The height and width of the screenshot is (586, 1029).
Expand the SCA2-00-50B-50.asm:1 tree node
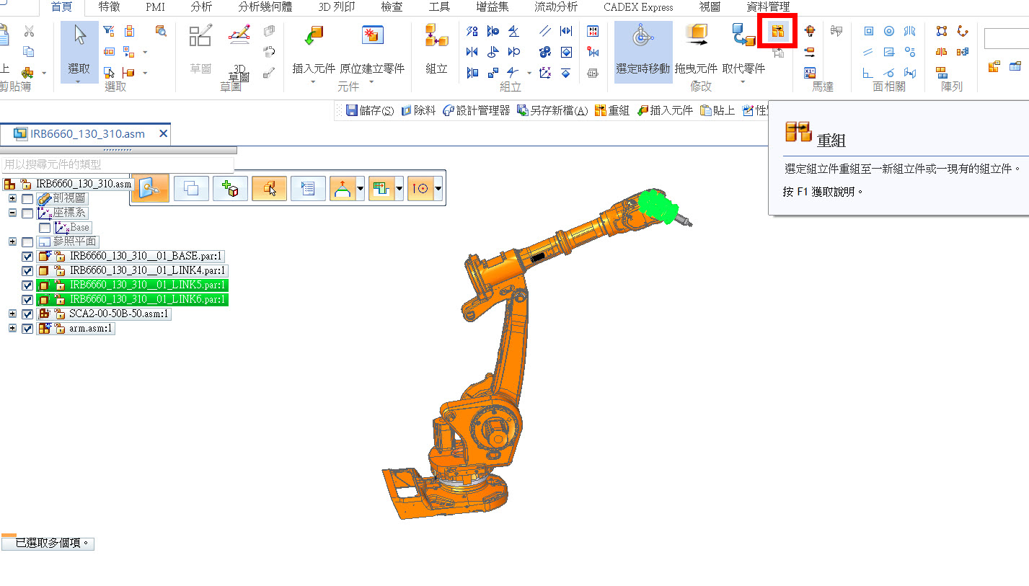pyautogui.click(x=12, y=314)
